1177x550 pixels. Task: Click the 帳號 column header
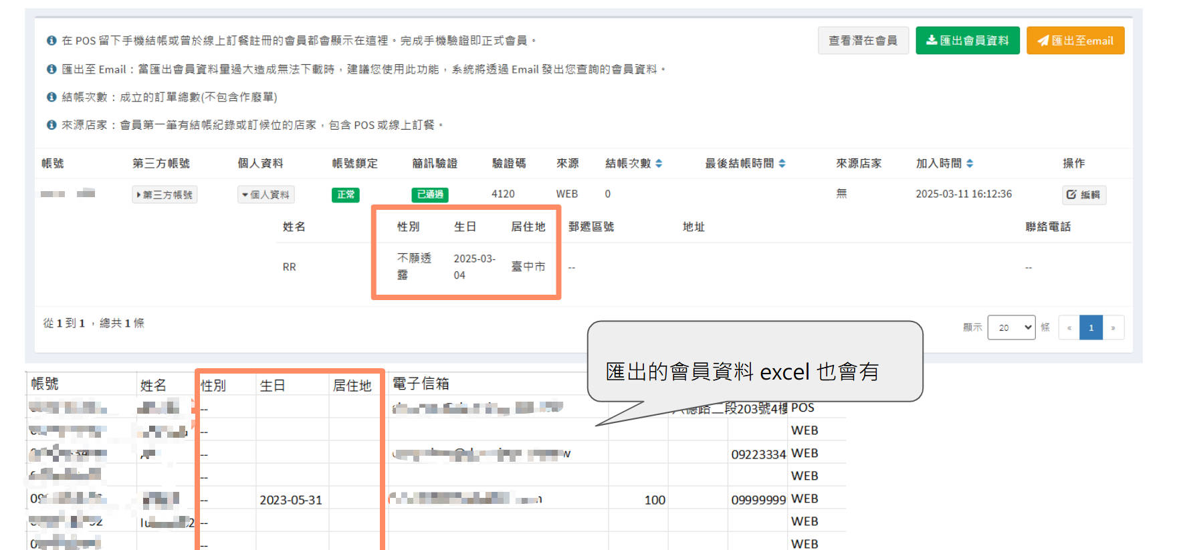tap(52, 164)
